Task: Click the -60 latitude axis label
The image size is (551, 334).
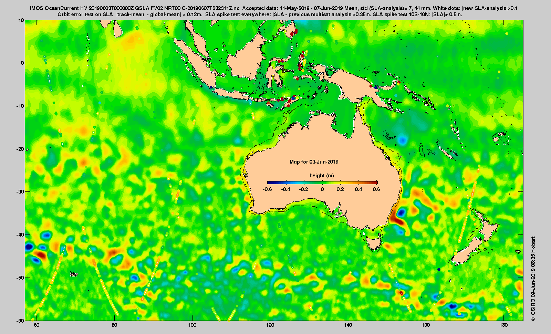Action: [20, 321]
